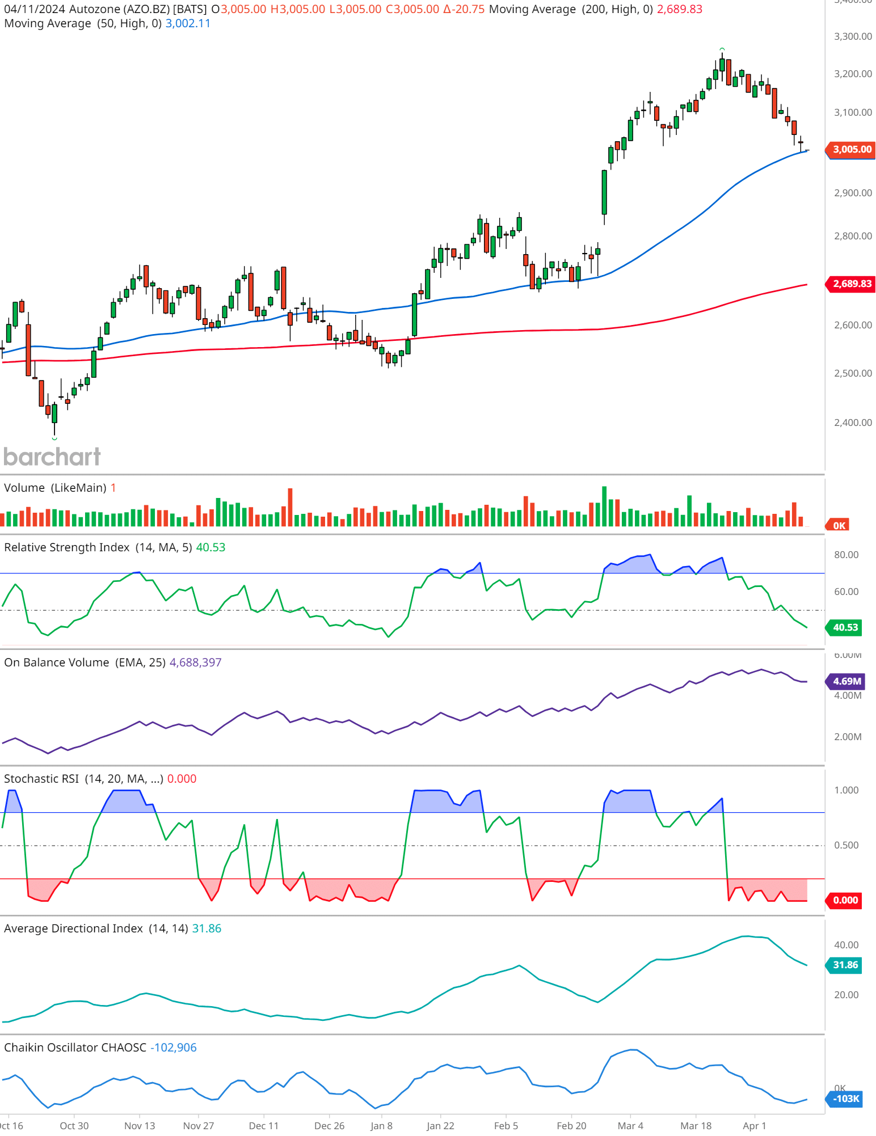The width and height of the screenshot is (876, 1136).
Task: Click the 2.00M OBV axis label
Action: click(x=848, y=737)
